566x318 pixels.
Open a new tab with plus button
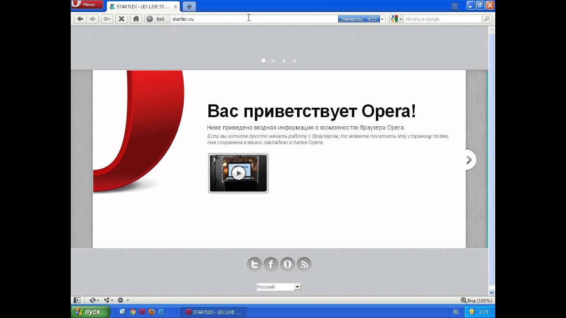click(x=189, y=7)
